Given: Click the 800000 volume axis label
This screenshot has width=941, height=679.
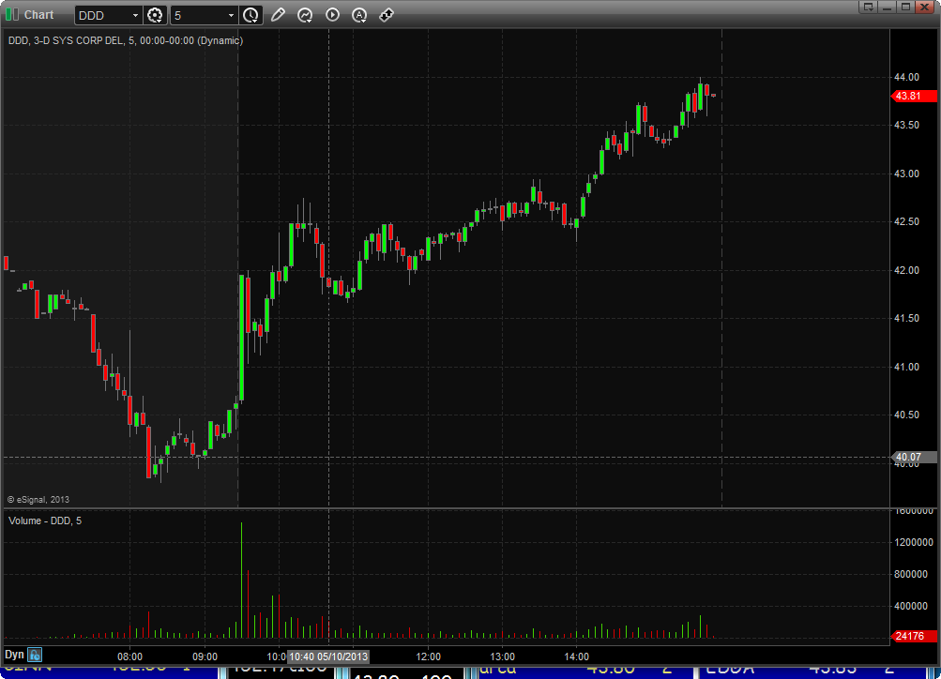Looking at the screenshot, I should point(911,574).
